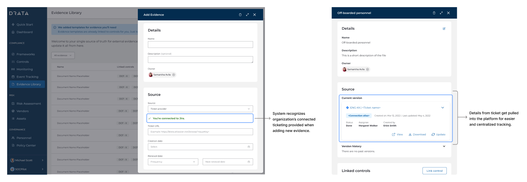Viewport: 527px width, 182px height.
Task: Click the Update button to refresh the ticket
Action: click(x=439, y=134)
